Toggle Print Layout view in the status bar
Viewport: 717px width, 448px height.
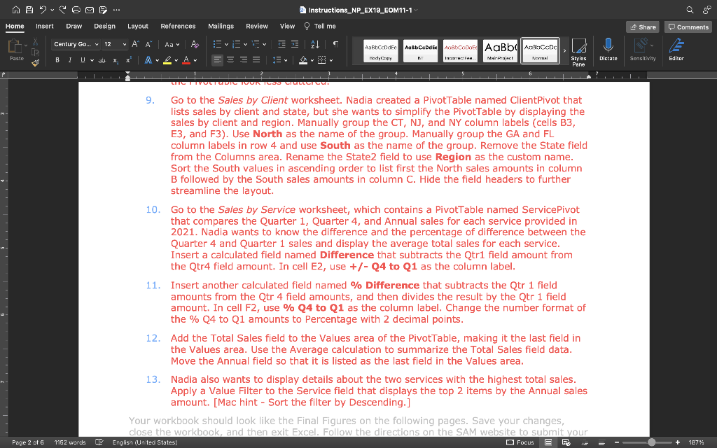click(x=548, y=442)
